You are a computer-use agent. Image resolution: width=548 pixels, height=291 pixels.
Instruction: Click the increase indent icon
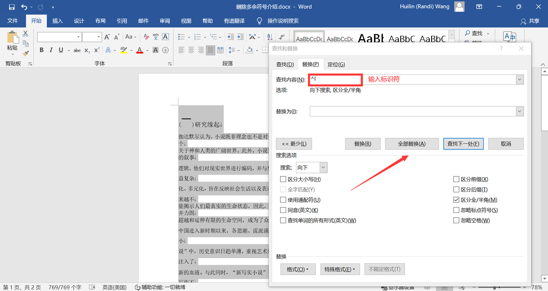(x=240, y=37)
